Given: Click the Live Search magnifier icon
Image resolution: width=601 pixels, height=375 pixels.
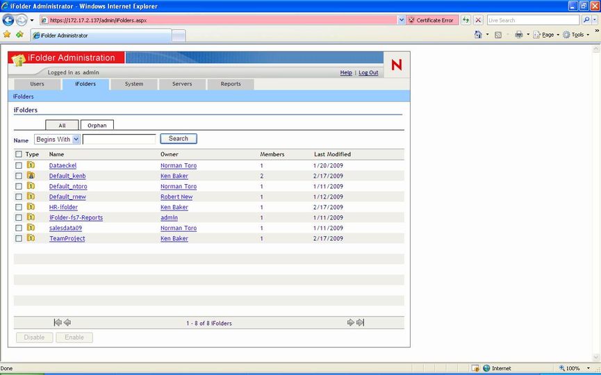Looking at the screenshot, I should click(x=586, y=20).
